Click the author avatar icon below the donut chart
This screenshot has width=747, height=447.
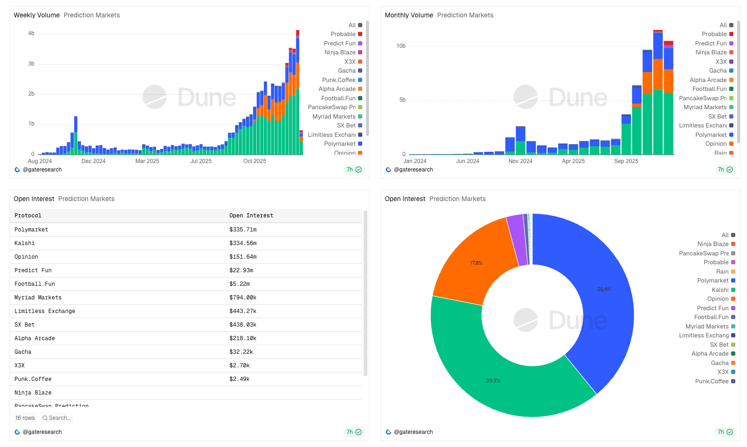388,432
